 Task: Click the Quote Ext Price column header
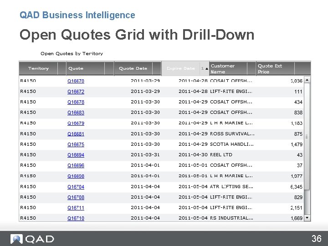(x=283, y=69)
